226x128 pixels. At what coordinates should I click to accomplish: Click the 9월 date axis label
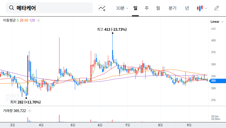coord(189,125)
